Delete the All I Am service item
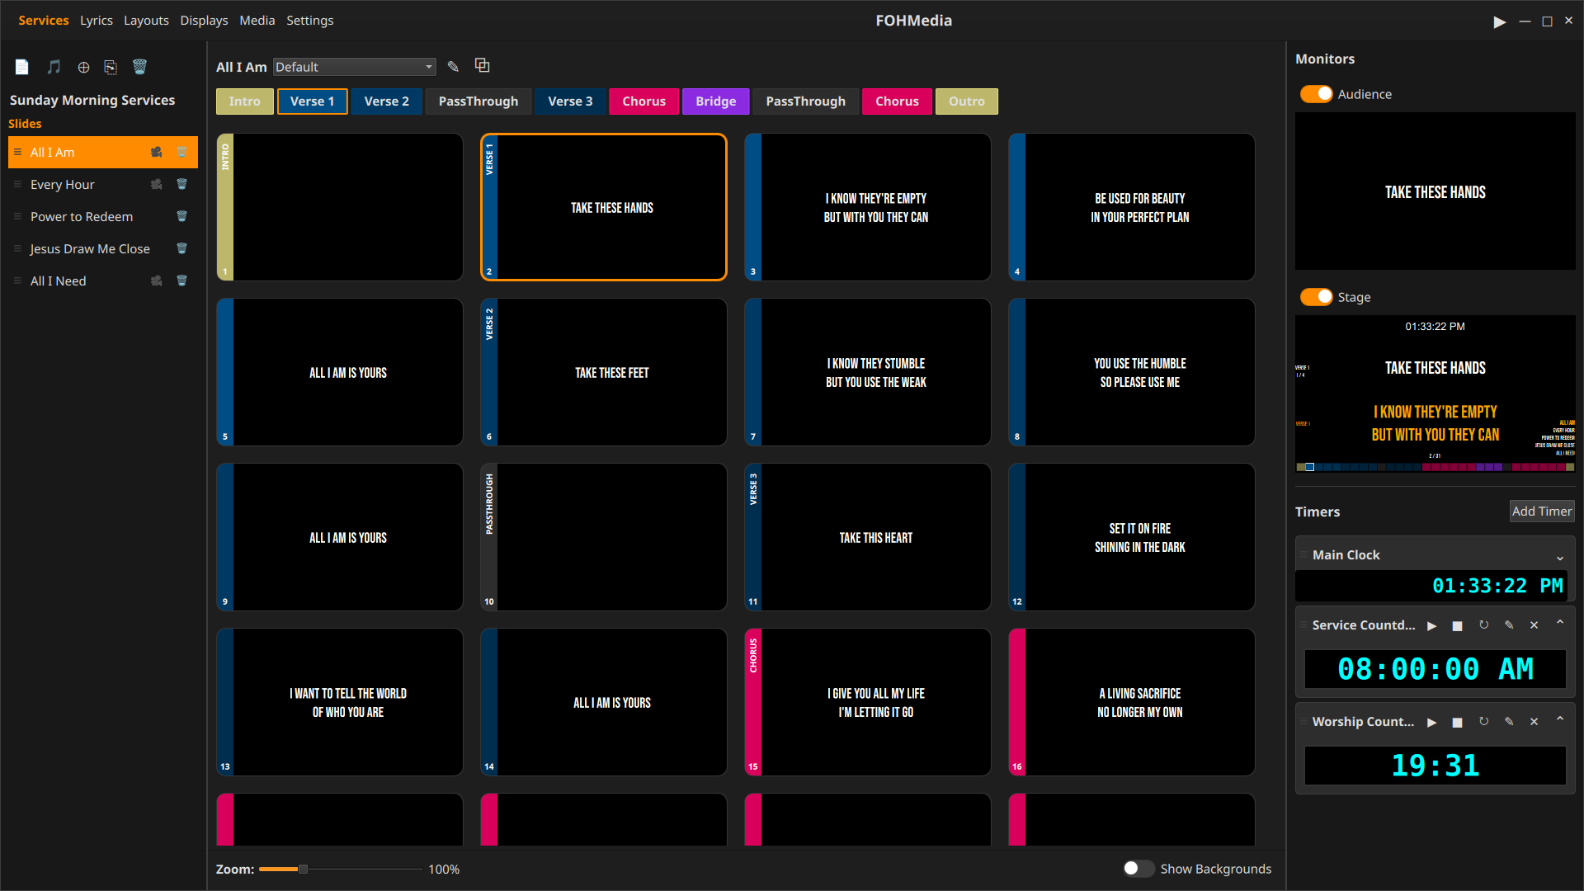The height and width of the screenshot is (891, 1584). click(x=181, y=152)
